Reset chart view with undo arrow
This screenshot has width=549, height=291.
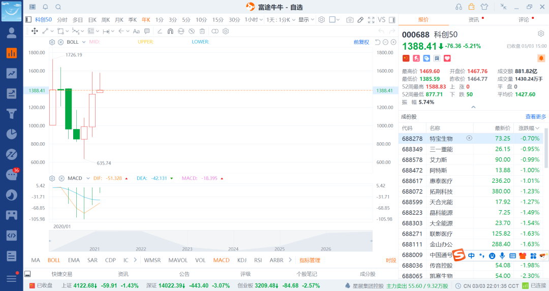[x=377, y=42]
